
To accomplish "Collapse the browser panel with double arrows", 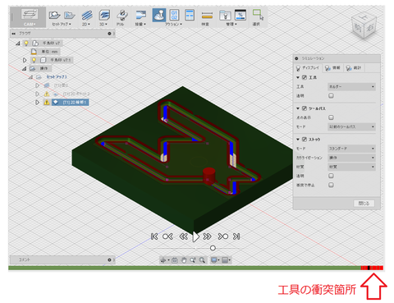I will tap(13, 34).
